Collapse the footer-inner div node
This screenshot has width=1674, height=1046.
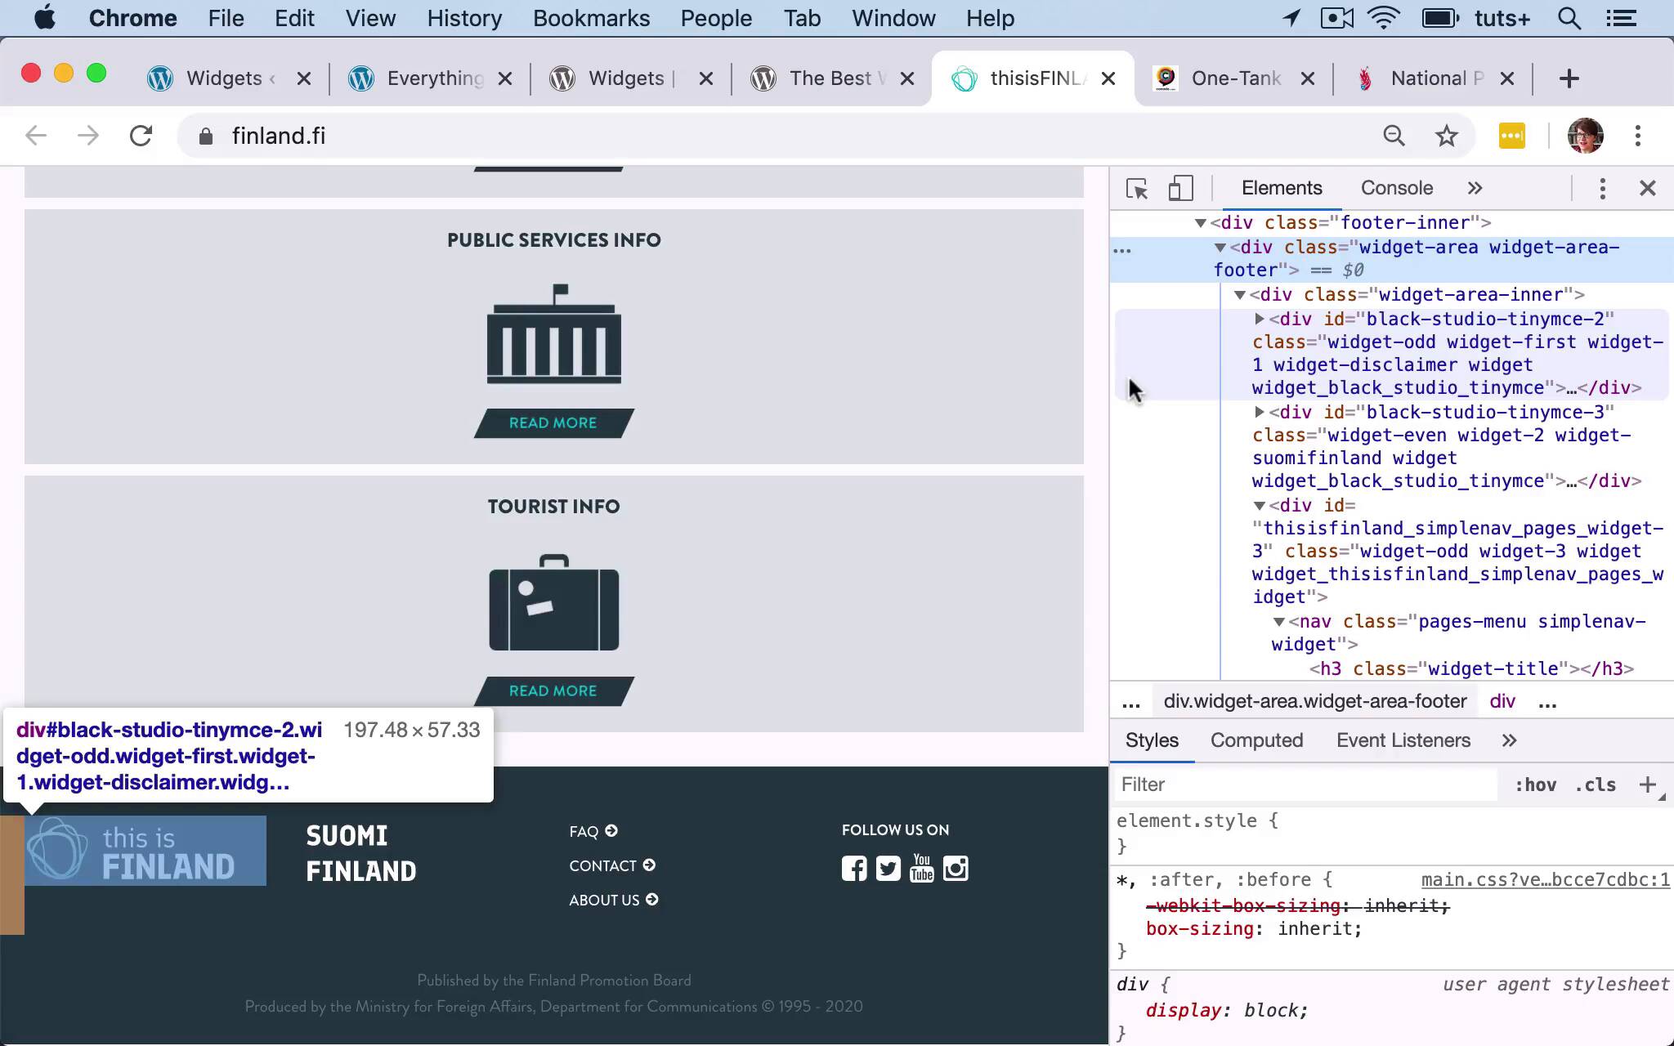coord(1200,223)
